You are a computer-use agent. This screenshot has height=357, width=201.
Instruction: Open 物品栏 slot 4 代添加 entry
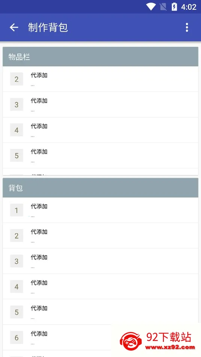pyautogui.click(x=100, y=130)
